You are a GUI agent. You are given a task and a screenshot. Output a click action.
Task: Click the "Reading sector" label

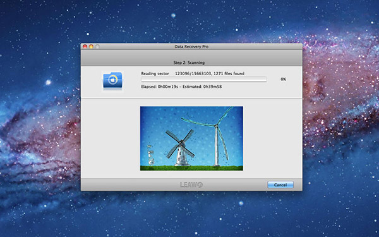click(155, 73)
